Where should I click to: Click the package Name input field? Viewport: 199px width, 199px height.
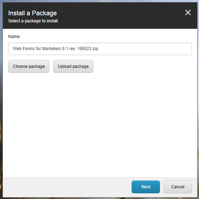100,49
